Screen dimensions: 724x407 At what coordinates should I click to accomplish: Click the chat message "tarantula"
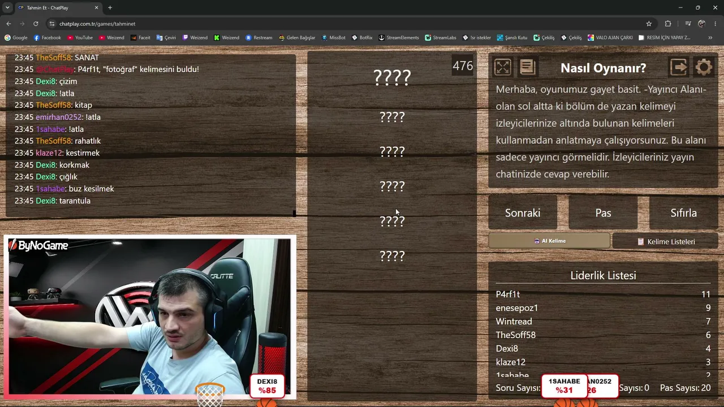[75, 201]
